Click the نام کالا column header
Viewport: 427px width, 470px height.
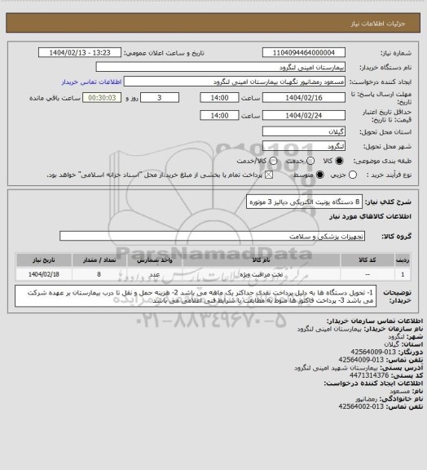coord(261,259)
